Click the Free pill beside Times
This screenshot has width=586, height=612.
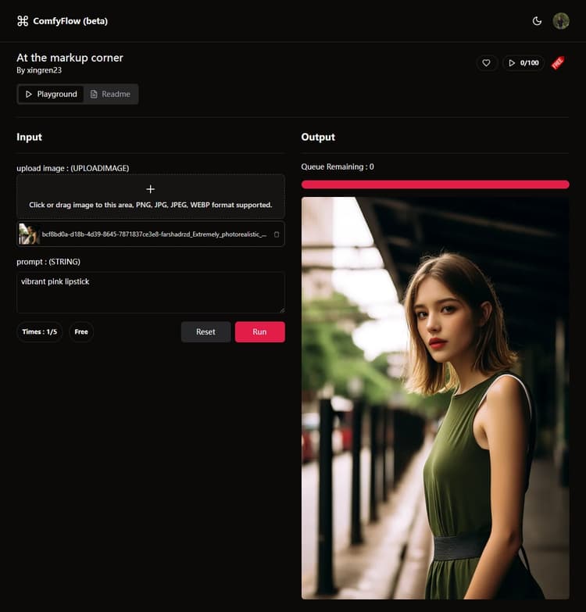click(81, 331)
